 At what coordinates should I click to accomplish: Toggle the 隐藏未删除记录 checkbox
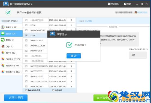[26, 90]
